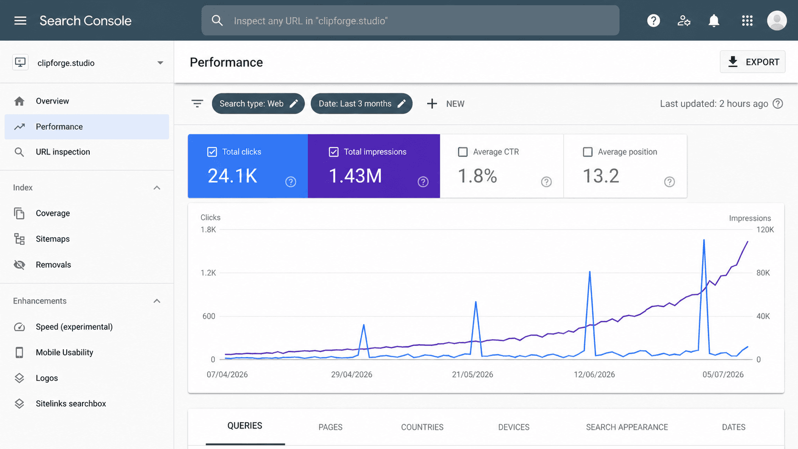Open Sitelinks searchbox report
This screenshot has width=798, height=449.
86,404
